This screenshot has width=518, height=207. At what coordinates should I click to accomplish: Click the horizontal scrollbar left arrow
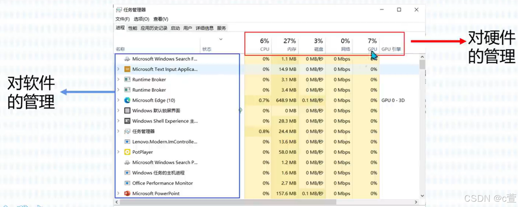tap(117, 202)
